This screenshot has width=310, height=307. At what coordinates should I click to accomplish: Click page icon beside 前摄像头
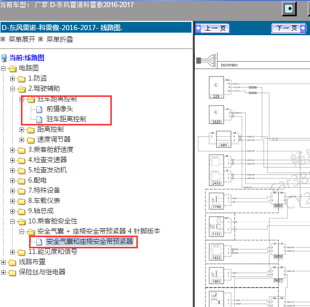(39, 109)
